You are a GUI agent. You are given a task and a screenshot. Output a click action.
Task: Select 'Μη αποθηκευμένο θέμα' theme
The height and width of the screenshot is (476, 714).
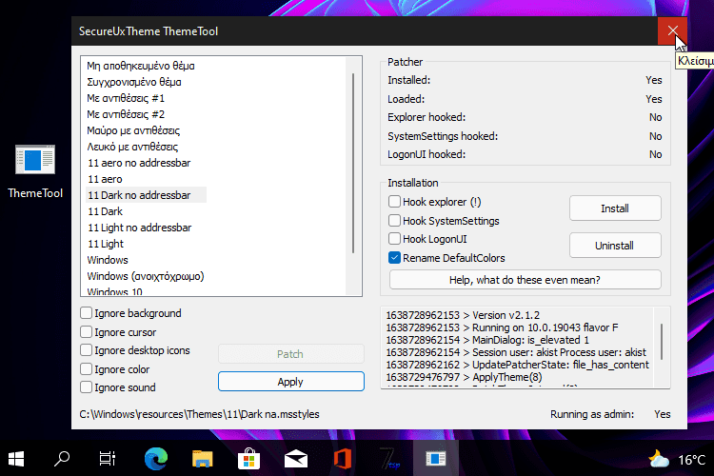tap(141, 66)
